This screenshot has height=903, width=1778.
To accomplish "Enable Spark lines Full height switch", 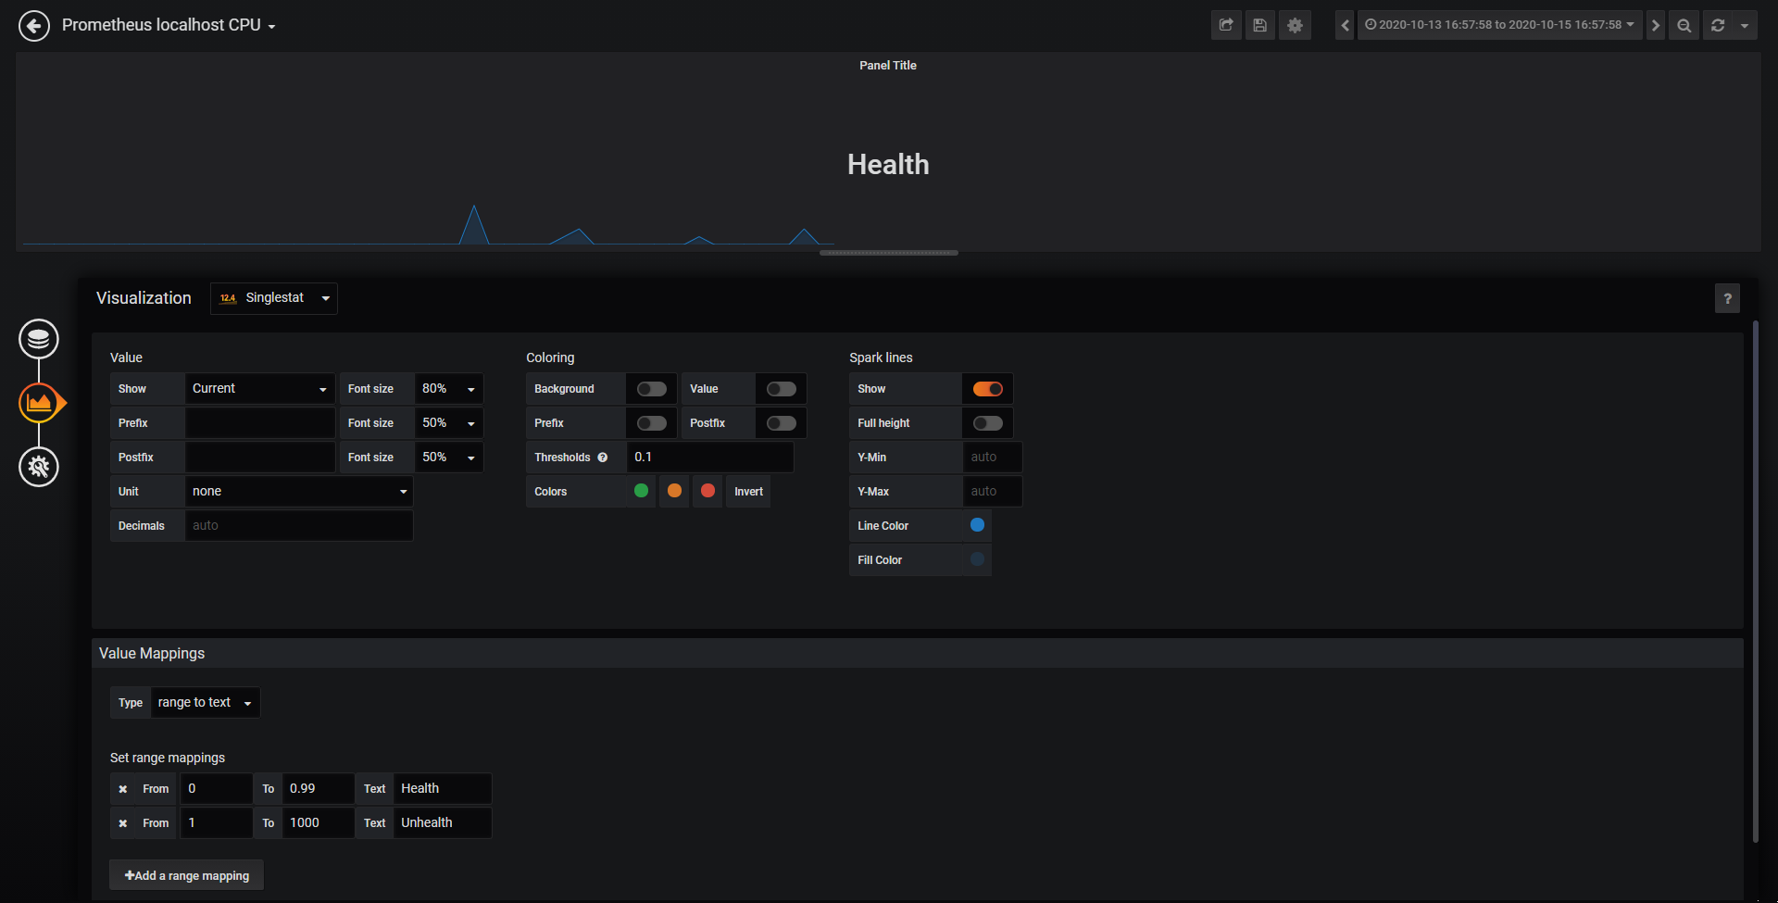I will pos(988,423).
